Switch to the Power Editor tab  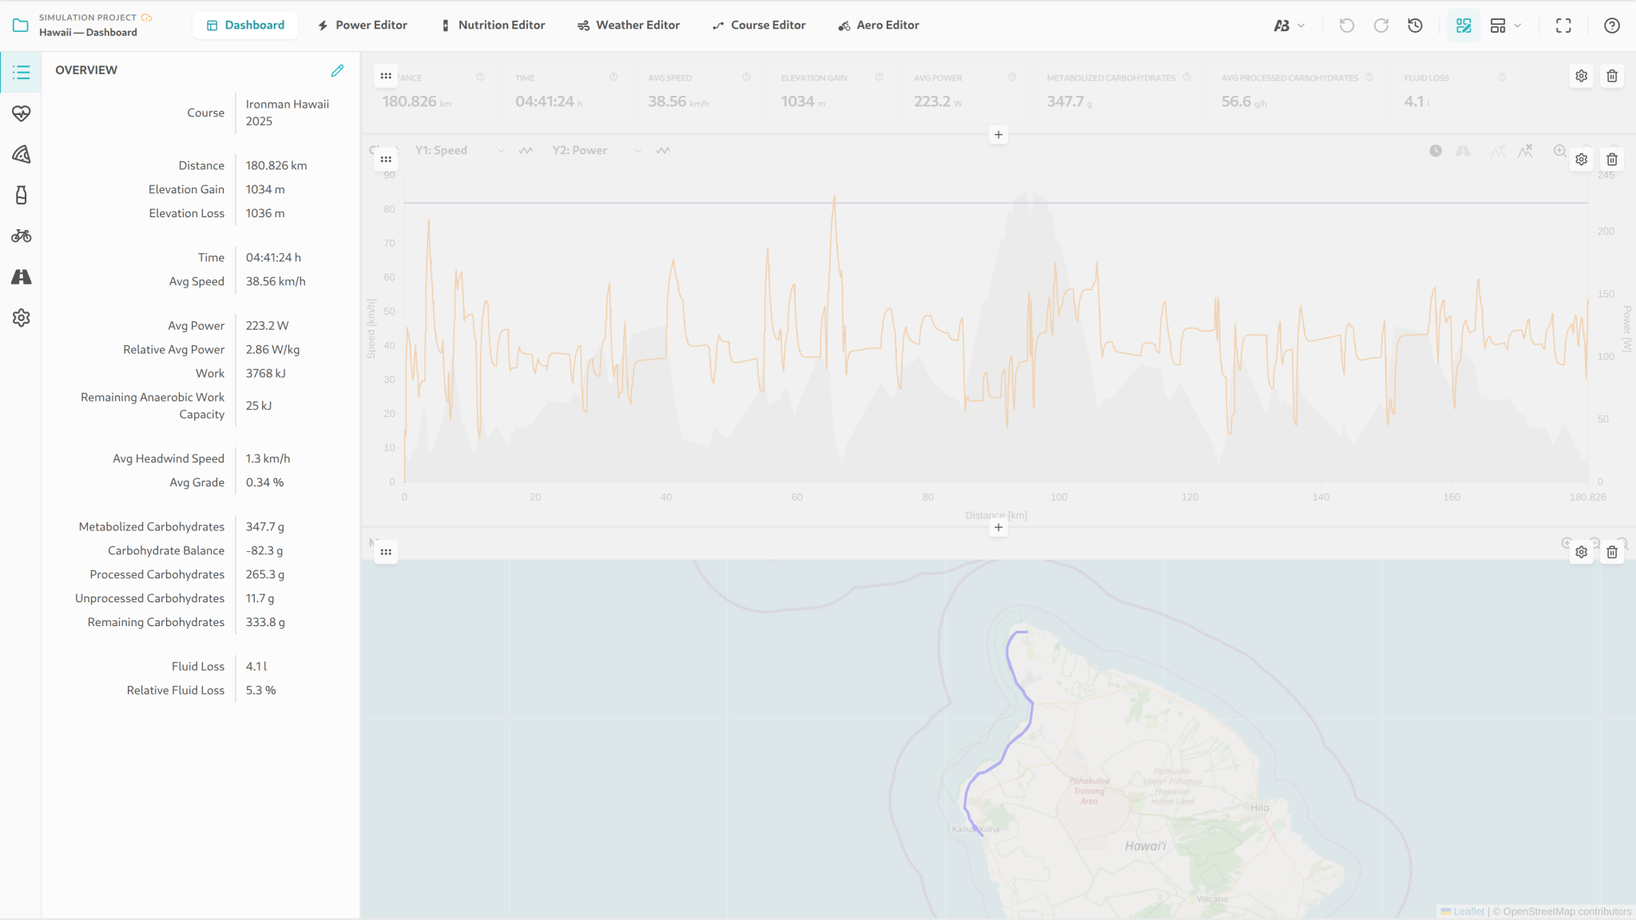[363, 26]
